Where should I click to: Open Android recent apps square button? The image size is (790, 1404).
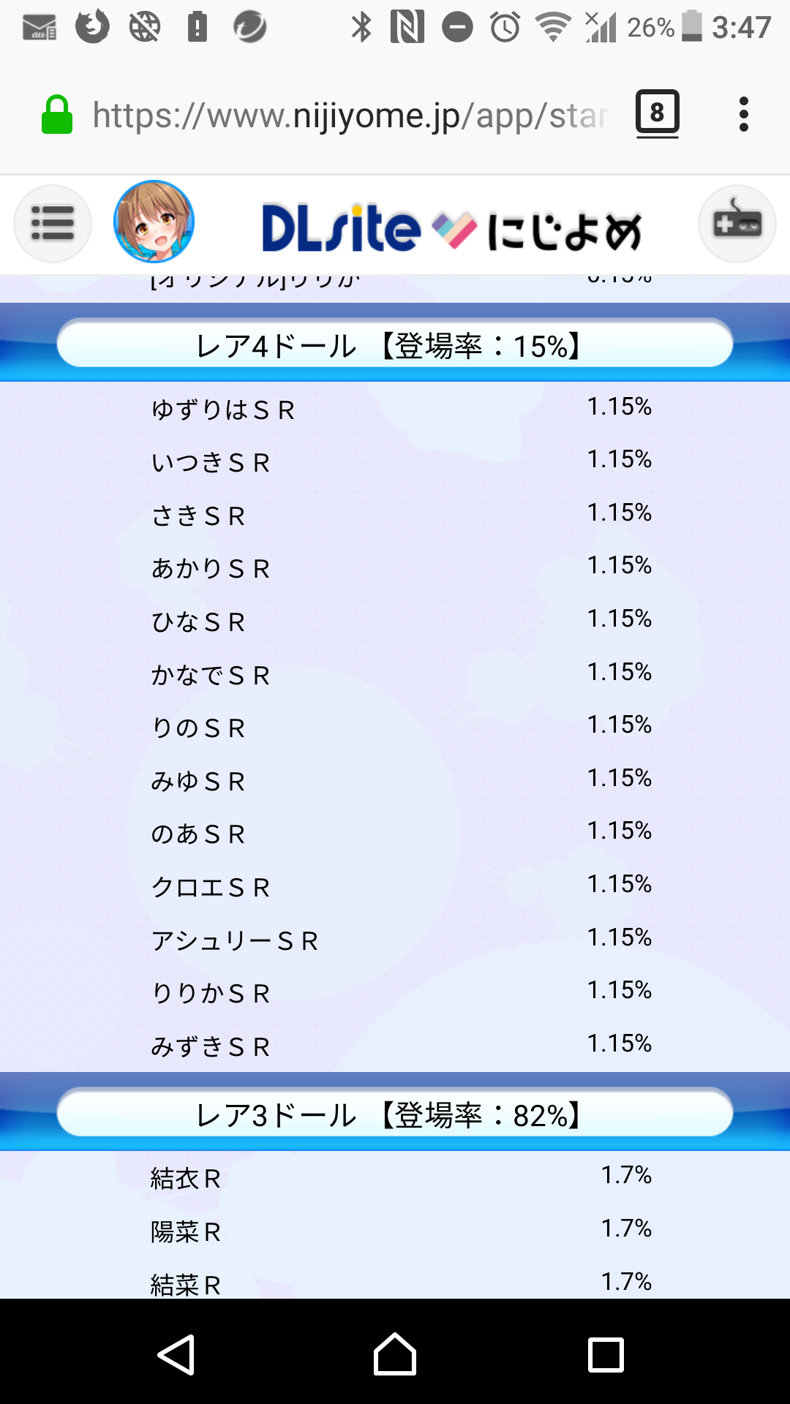606,1355
